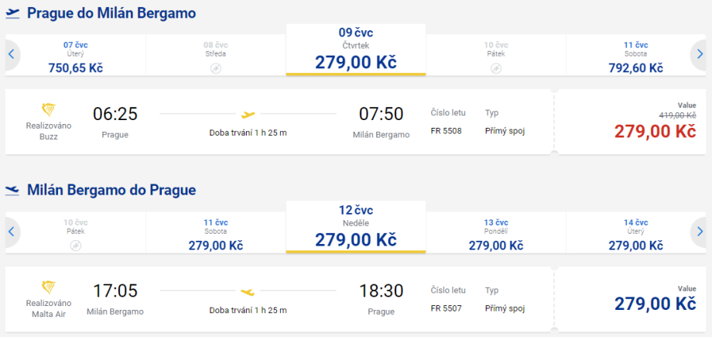712x337 pixels.
Task: Click the Ryanair harp logo above Buzz
Action: click(x=49, y=111)
